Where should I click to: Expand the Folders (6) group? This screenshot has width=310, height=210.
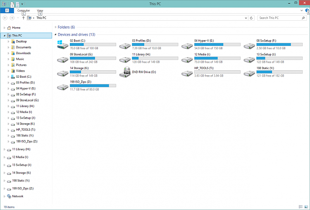pos(55,27)
